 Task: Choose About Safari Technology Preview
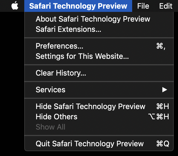(99, 19)
